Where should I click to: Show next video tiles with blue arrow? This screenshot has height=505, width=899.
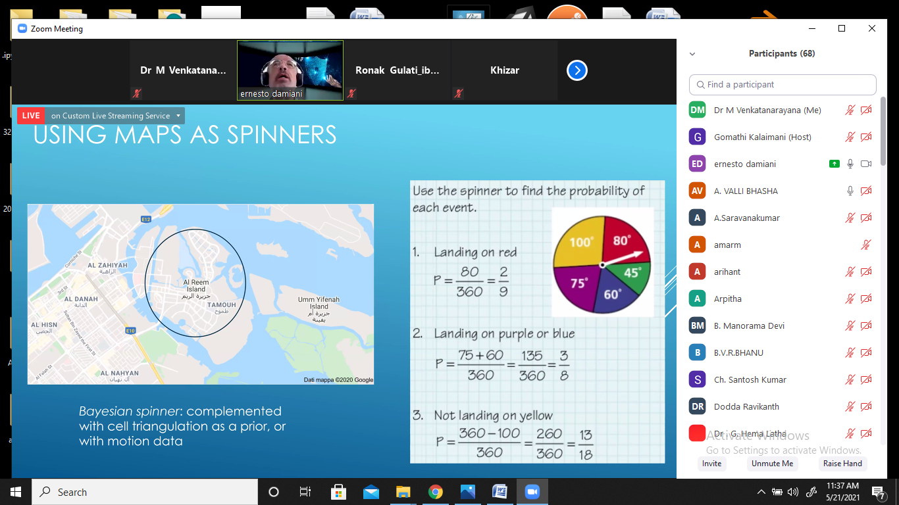tap(577, 70)
